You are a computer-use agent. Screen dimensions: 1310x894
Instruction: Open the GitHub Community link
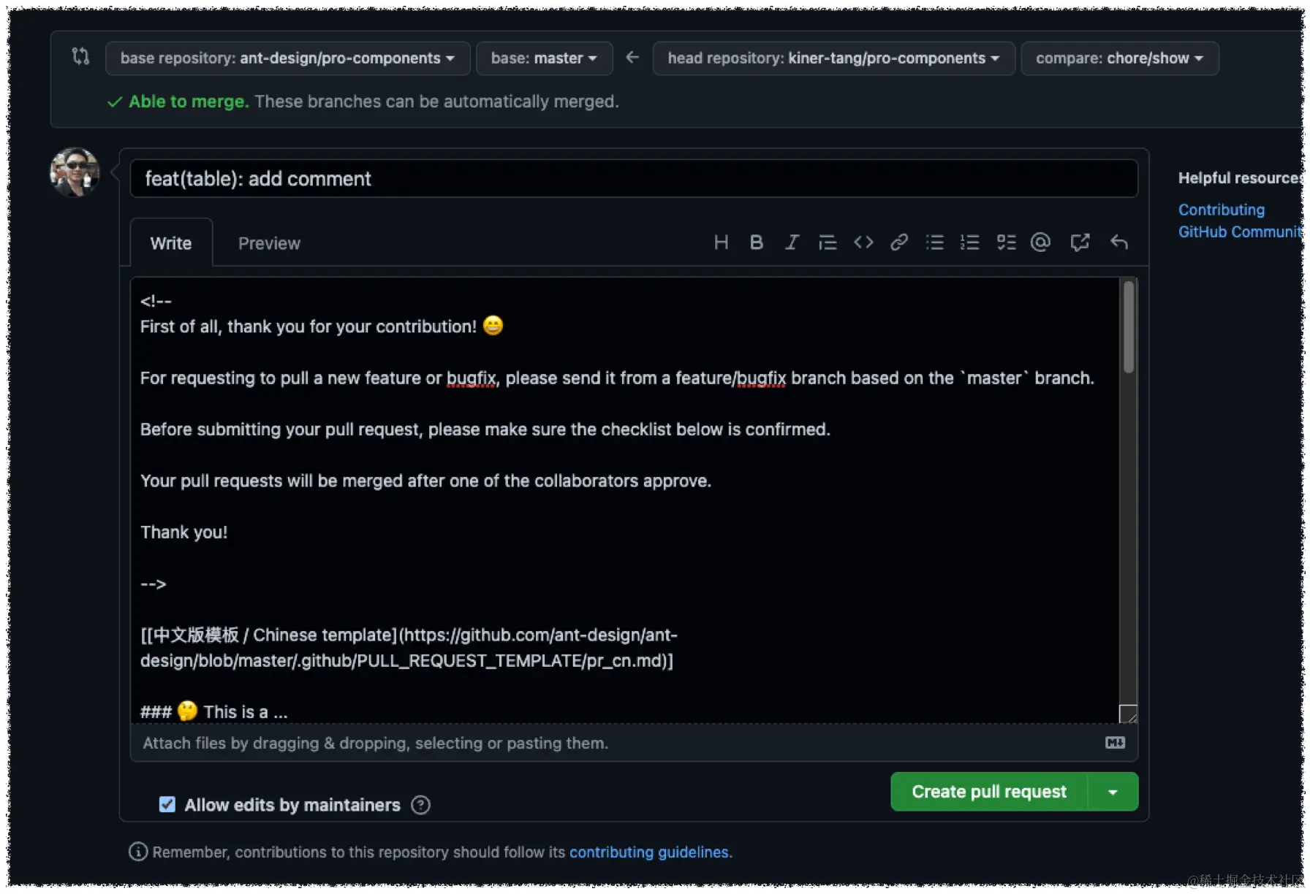click(1241, 232)
